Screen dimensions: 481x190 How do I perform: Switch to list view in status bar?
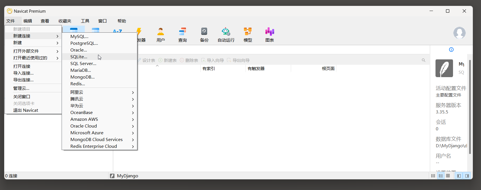click(x=441, y=176)
